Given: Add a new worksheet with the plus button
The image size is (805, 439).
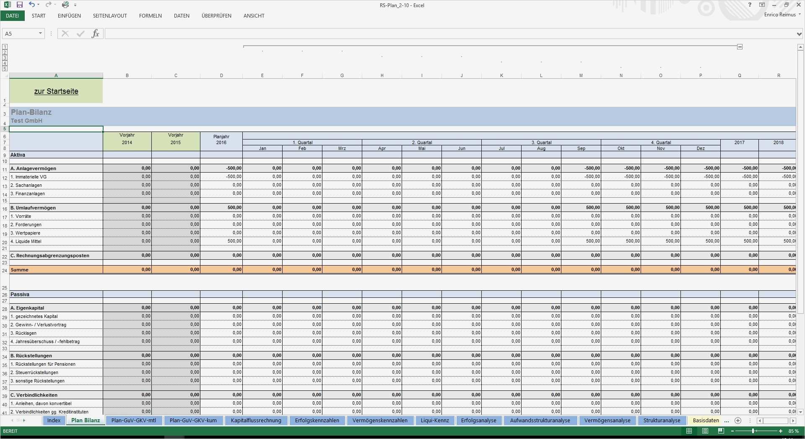Looking at the screenshot, I should tap(737, 421).
